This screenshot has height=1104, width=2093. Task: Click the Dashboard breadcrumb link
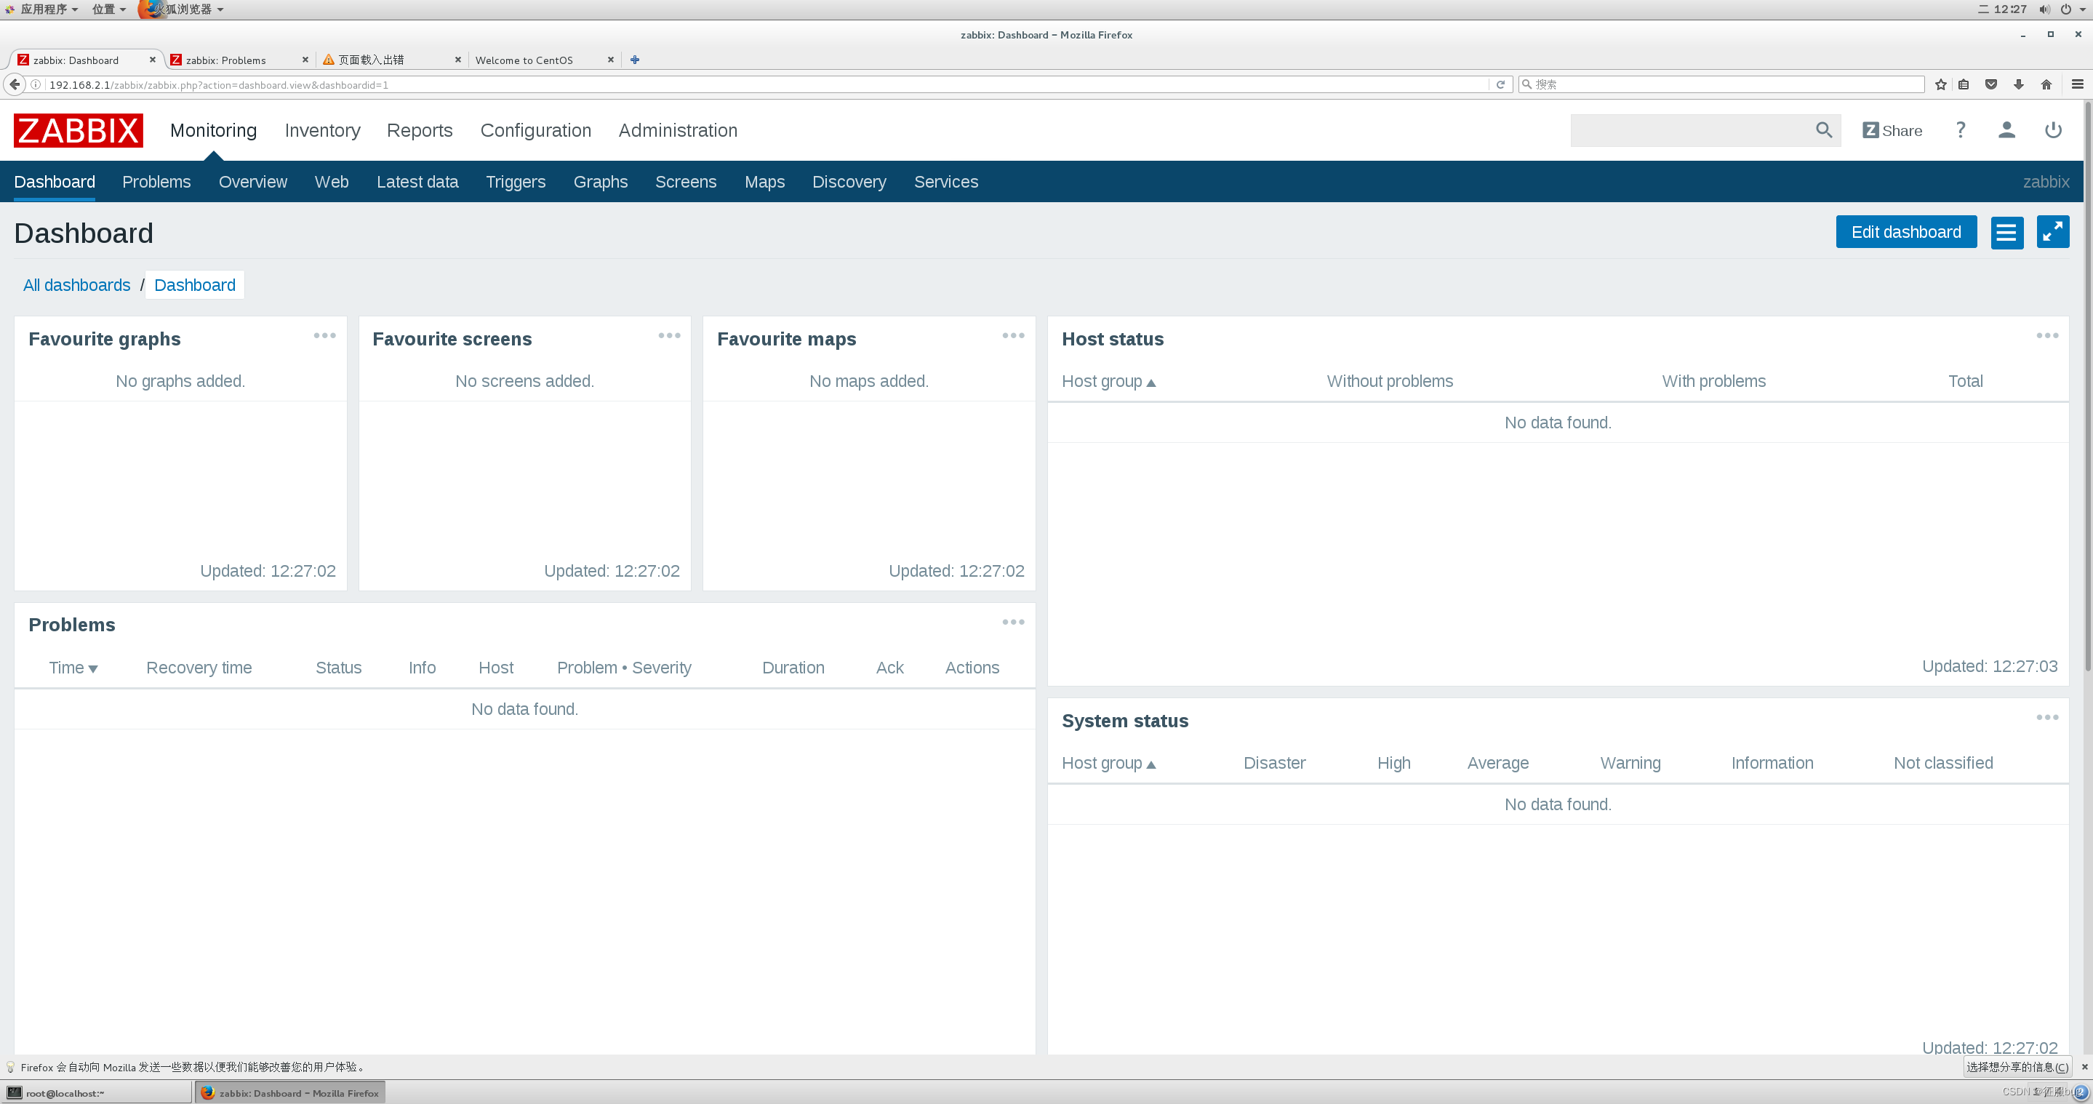tap(195, 285)
